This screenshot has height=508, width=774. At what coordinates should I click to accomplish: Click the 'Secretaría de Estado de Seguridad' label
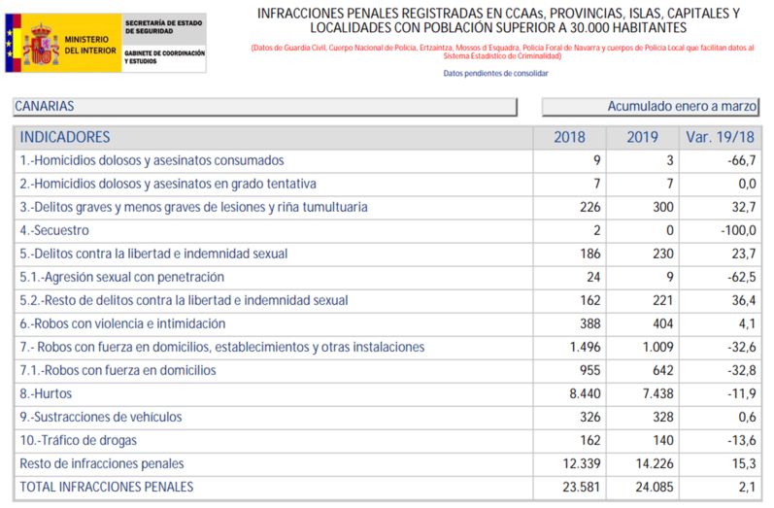coord(163,26)
